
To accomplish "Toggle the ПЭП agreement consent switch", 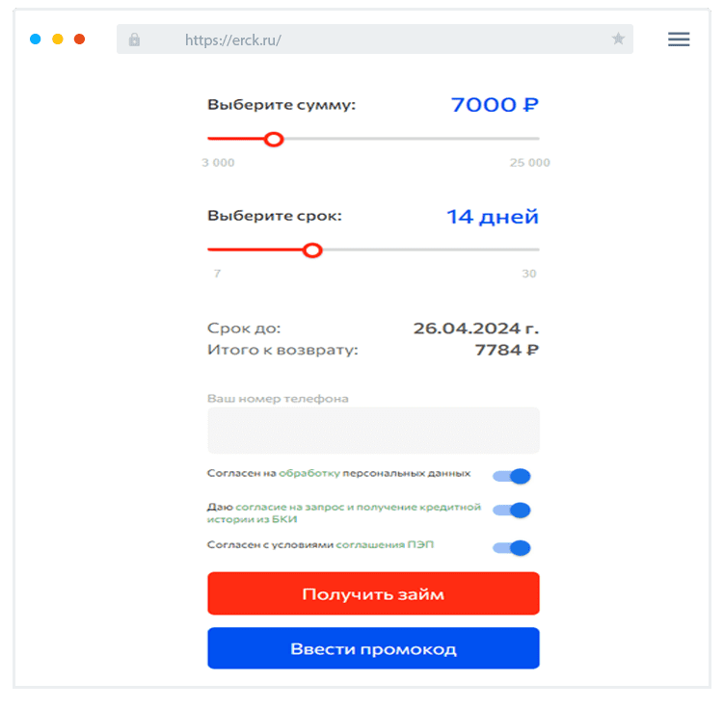I will click(512, 548).
